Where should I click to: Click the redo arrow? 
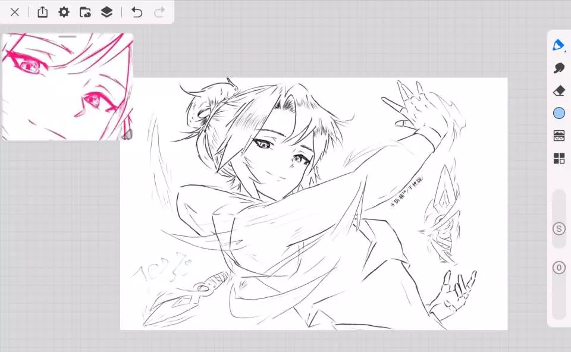coord(159,12)
